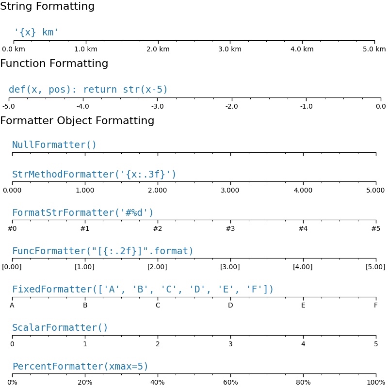Viewport: 388px width, 388px height.
Task: Click the 4.000 tick label
Action: tap(303, 190)
